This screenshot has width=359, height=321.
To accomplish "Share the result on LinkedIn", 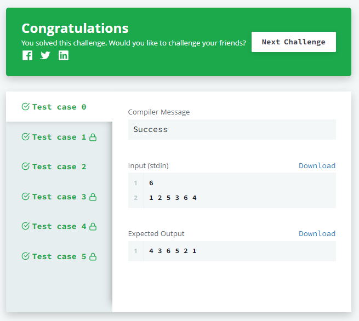I will click(64, 55).
